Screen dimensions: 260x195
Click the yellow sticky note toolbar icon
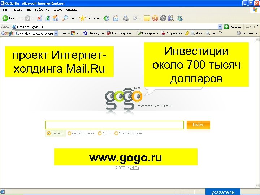tap(147, 18)
